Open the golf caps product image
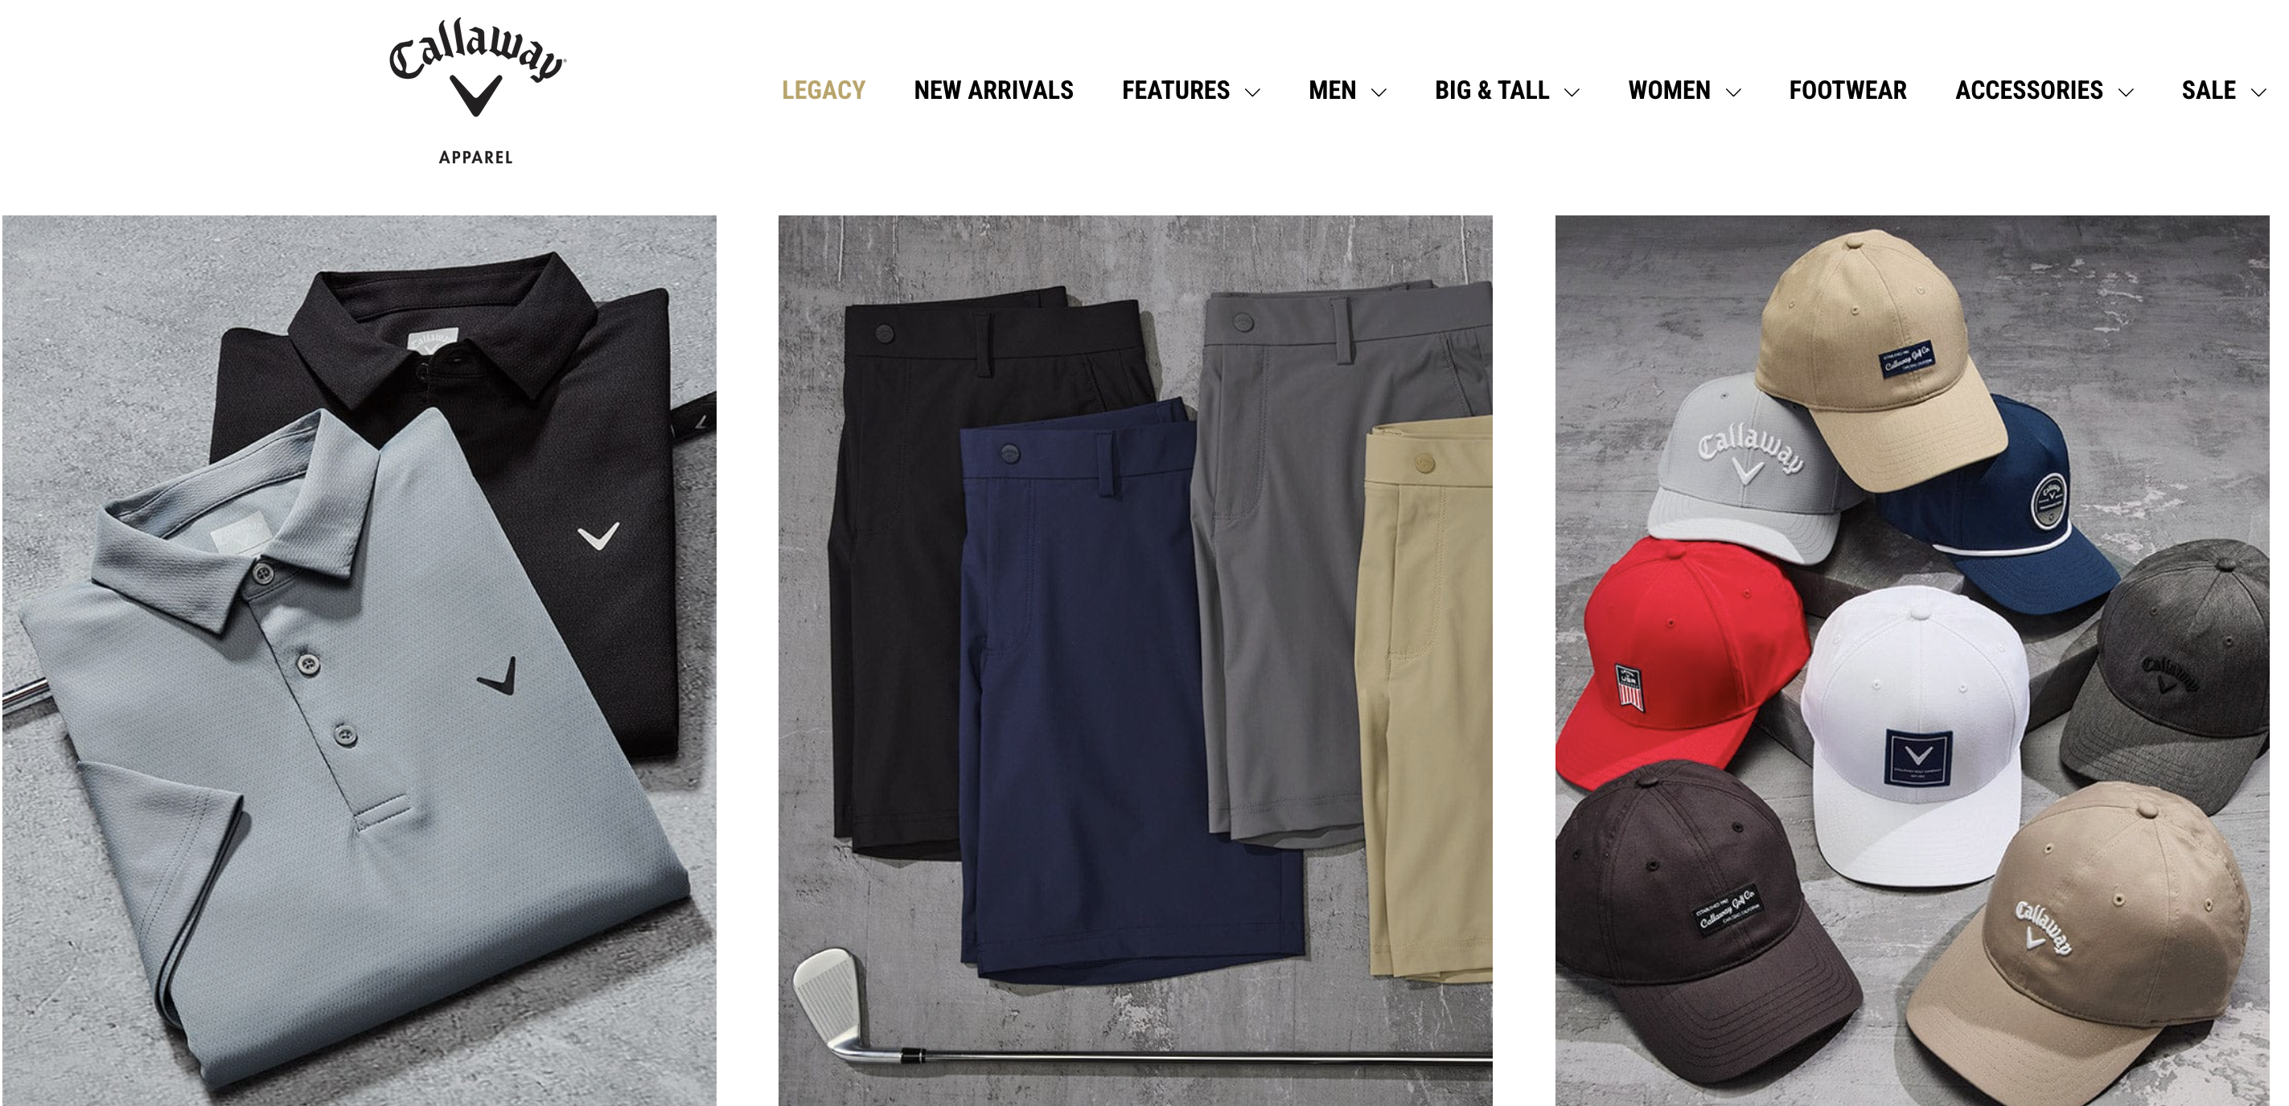 [x=1913, y=660]
